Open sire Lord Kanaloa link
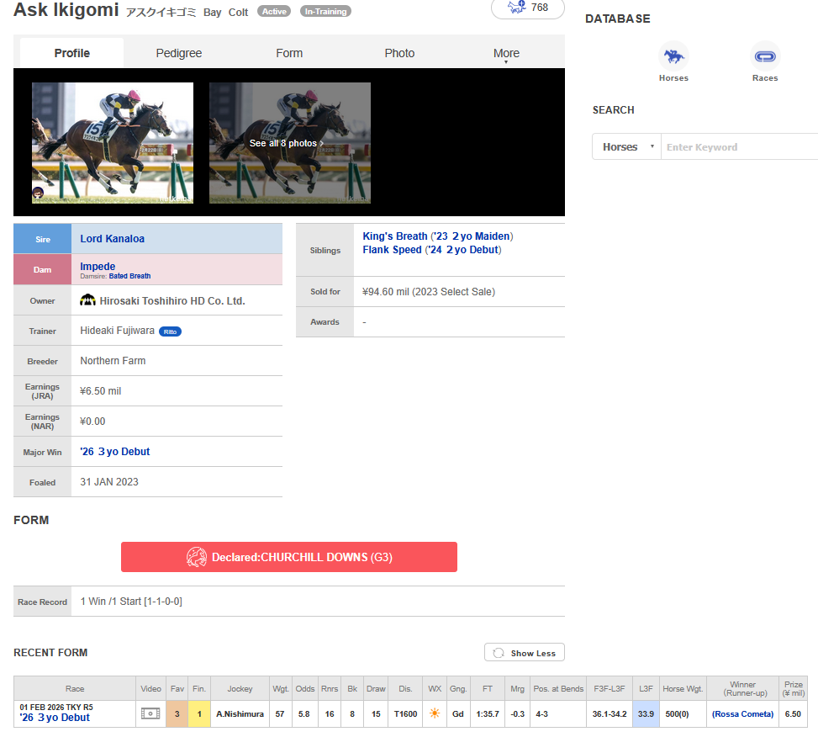The height and width of the screenshot is (737, 818). [x=112, y=239]
